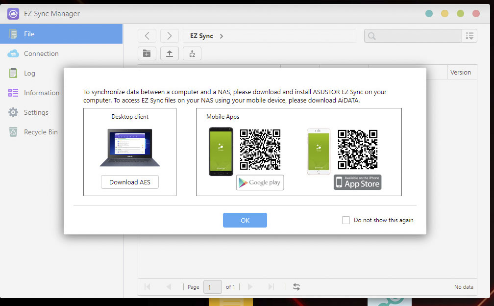
Task: Click the QR code above App Store
Action: pos(358,150)
